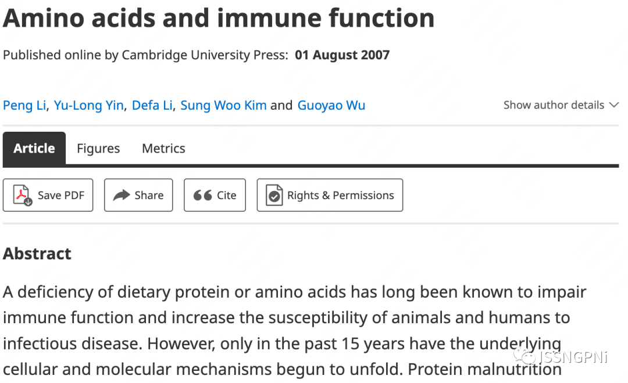Click the Abstract section heading
628x383 pixels.
click(37, 254)
